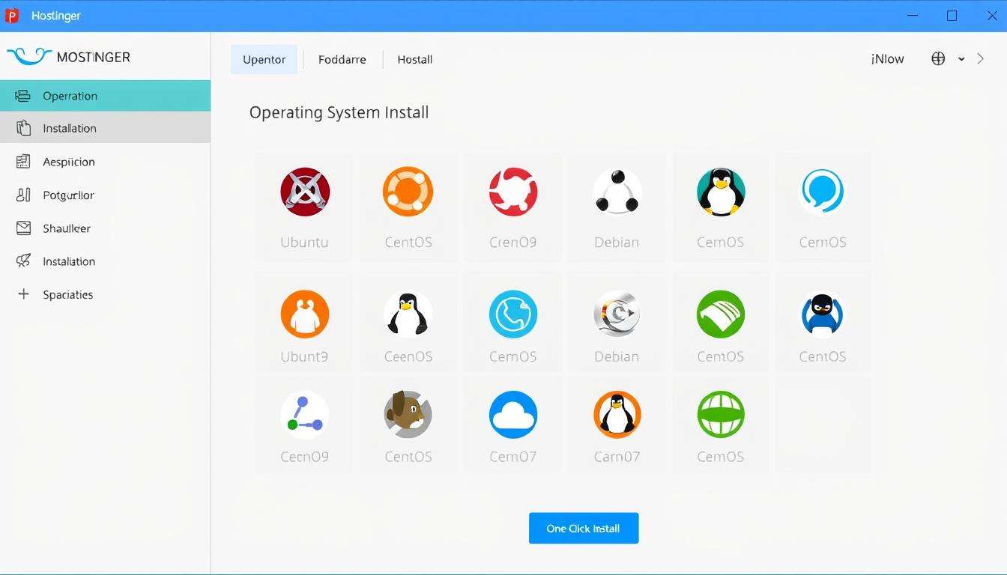Click the globe language icon in header
1007x575 pixels.
[938, 59]
